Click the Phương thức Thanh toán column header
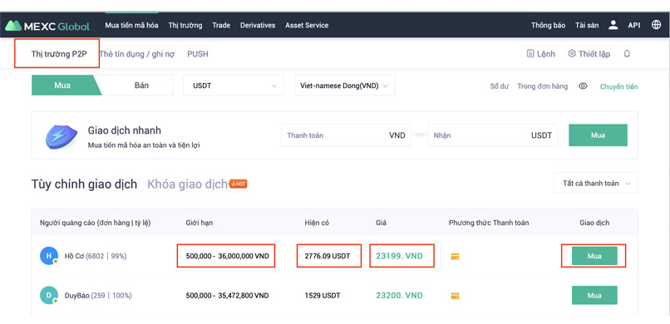This screenshot has width=670, height=324. point(489,223)
